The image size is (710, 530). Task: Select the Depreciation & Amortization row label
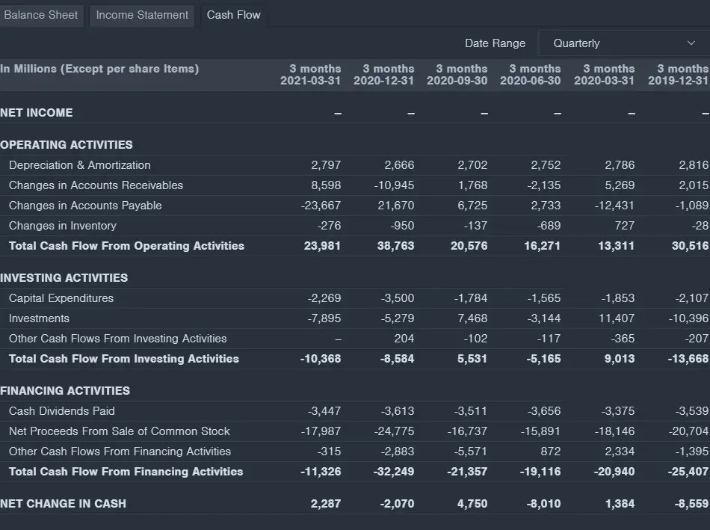tap(80, 165)
